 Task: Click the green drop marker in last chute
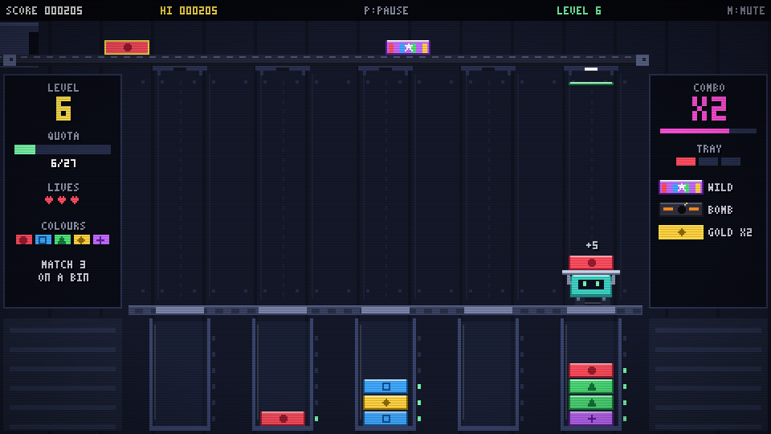tap(591, 83)
